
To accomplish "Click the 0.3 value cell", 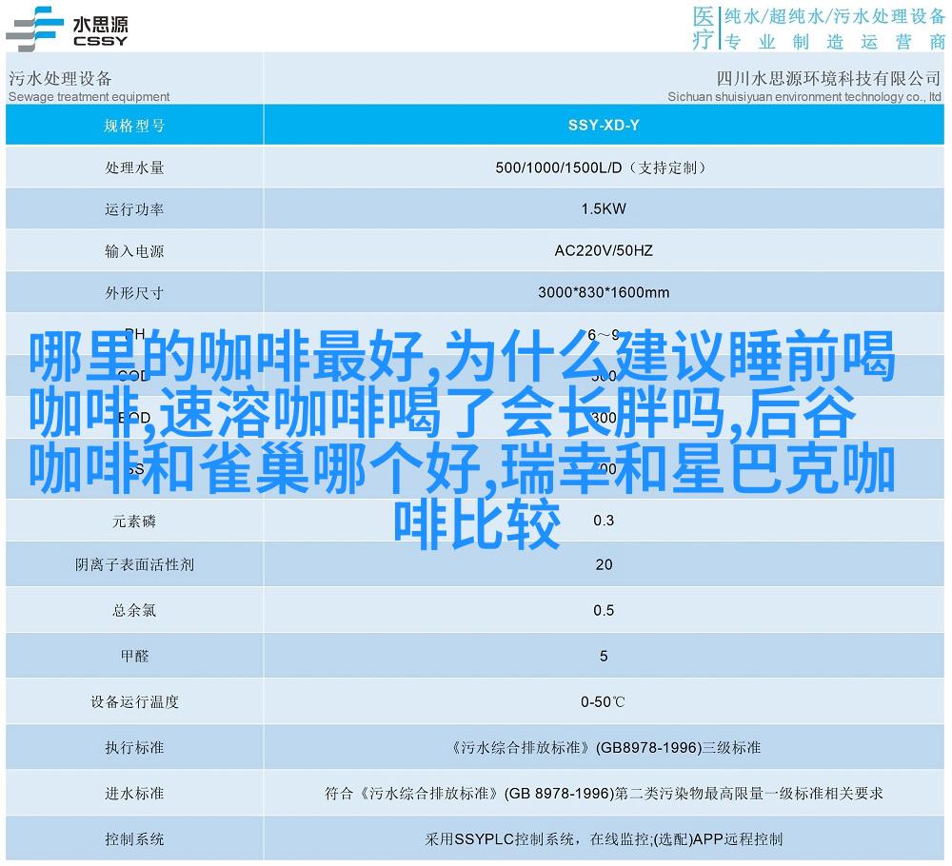I will click(604, 522).
